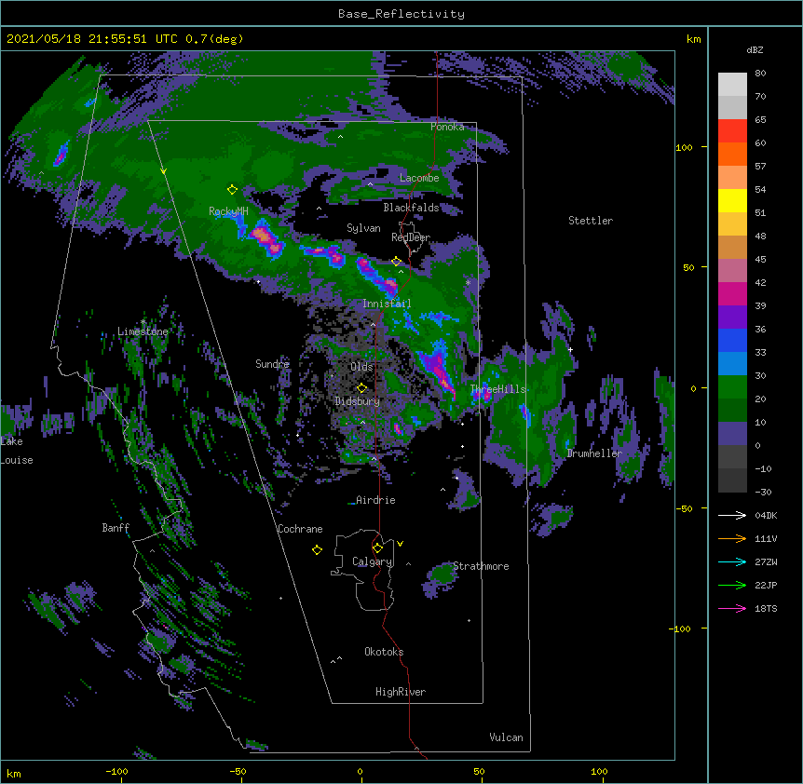Click the Innisfail label
Viewport: 803px width, 784px height.
(387, 304)
